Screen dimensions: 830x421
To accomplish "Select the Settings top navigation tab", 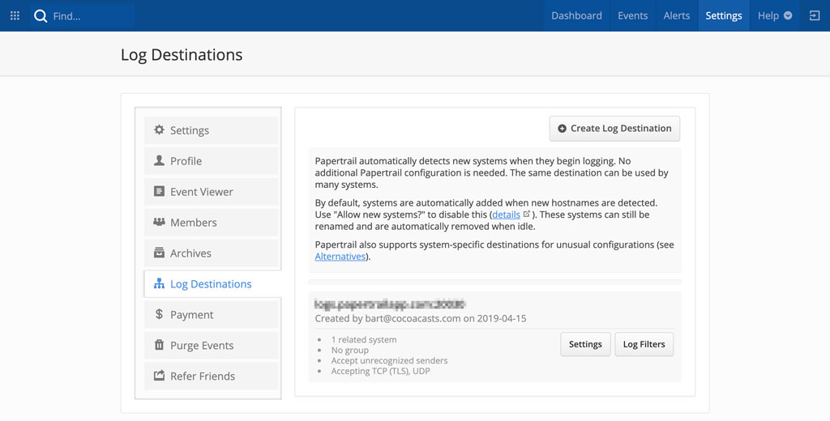I will point(724,16).
